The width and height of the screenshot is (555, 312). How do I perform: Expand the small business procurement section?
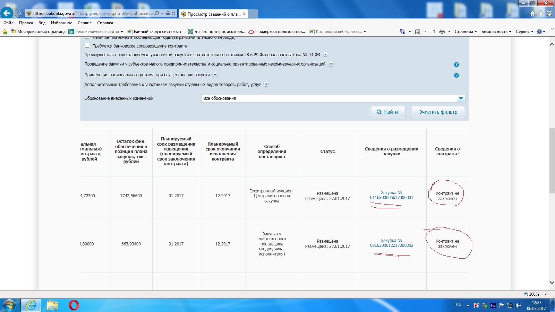tap(331, 64)
